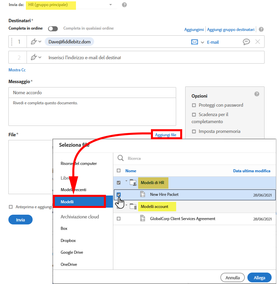The width and height of the screenshot is (279, 284).
Task: Collapse the Modelli di HR folder
Action: tap(127, 181)
